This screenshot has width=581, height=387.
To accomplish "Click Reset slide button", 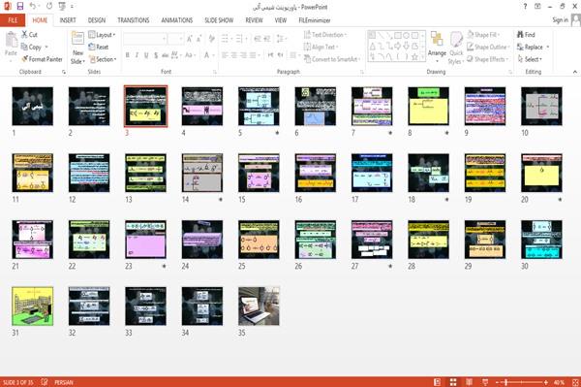I will coord(99,48).
